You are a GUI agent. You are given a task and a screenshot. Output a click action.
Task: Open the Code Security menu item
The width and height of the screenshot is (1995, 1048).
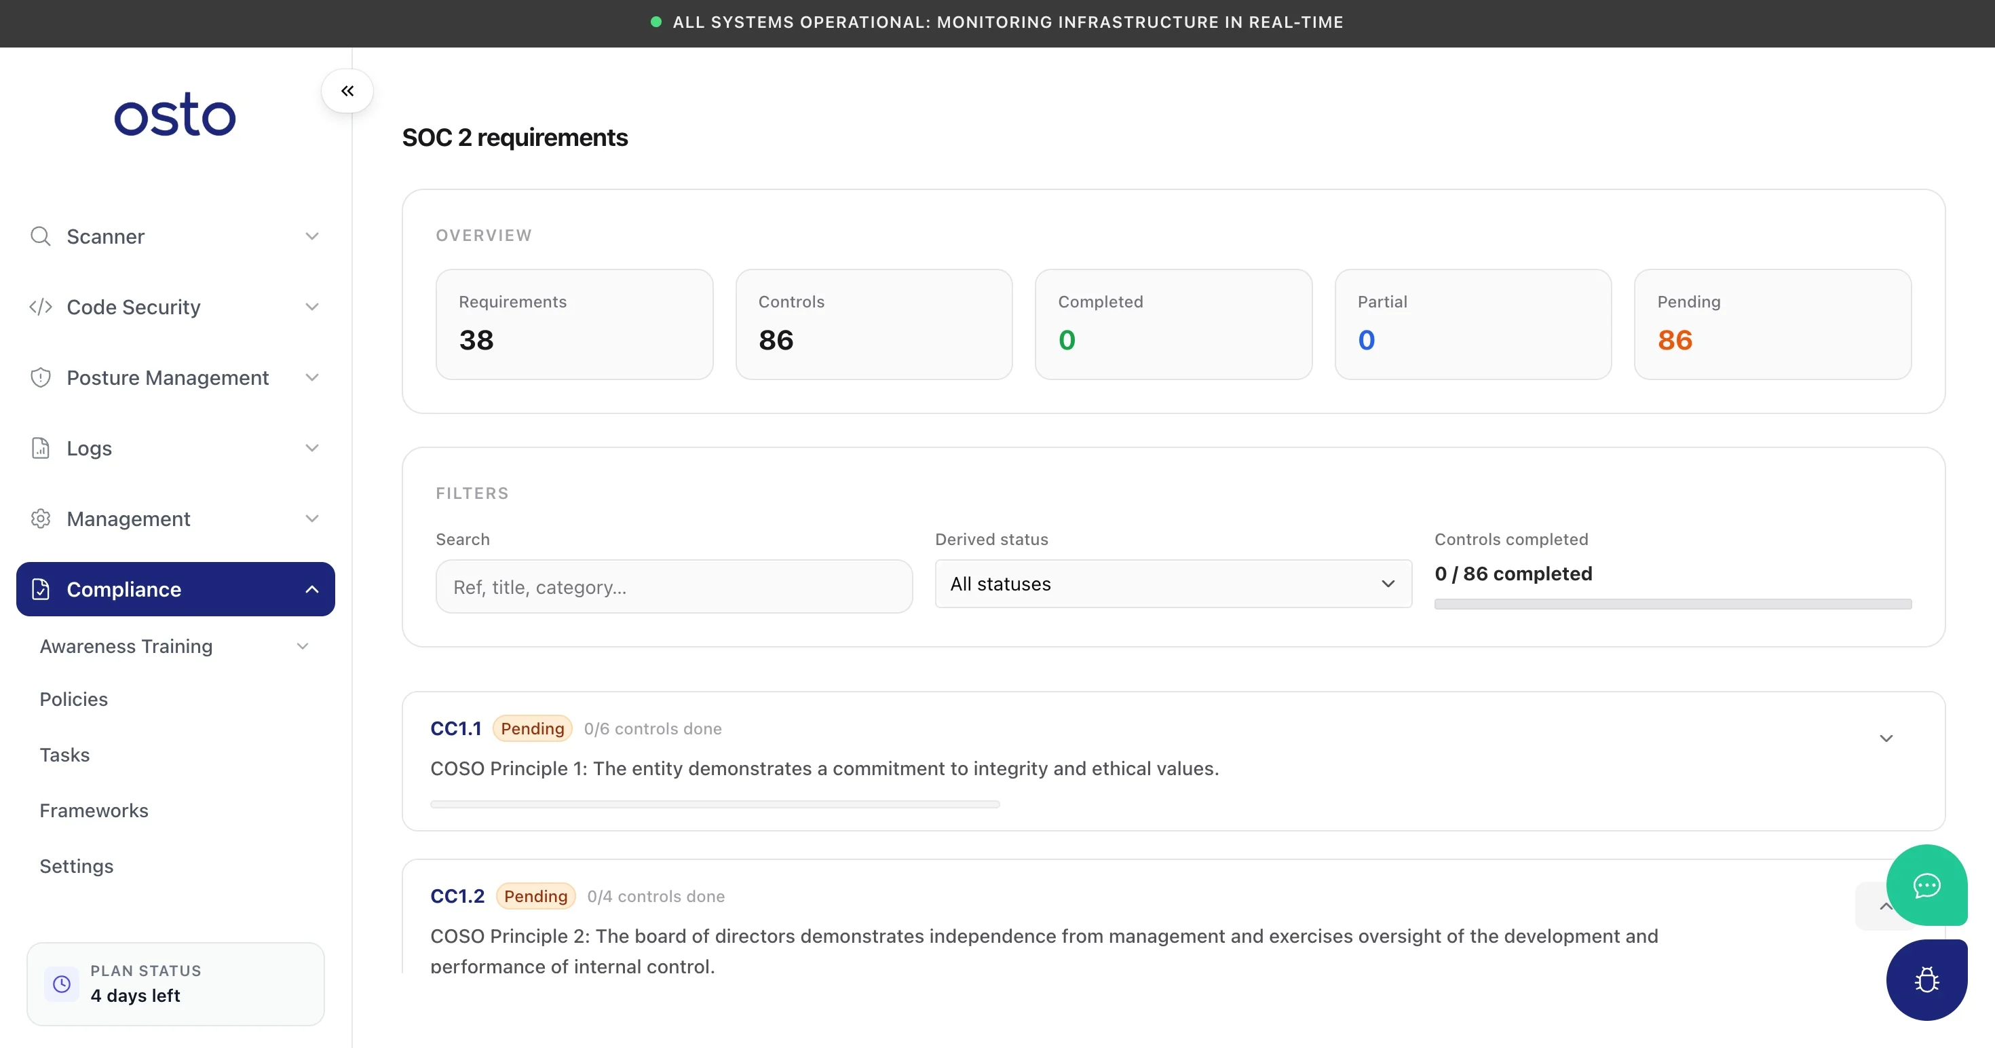coord(175,307)
